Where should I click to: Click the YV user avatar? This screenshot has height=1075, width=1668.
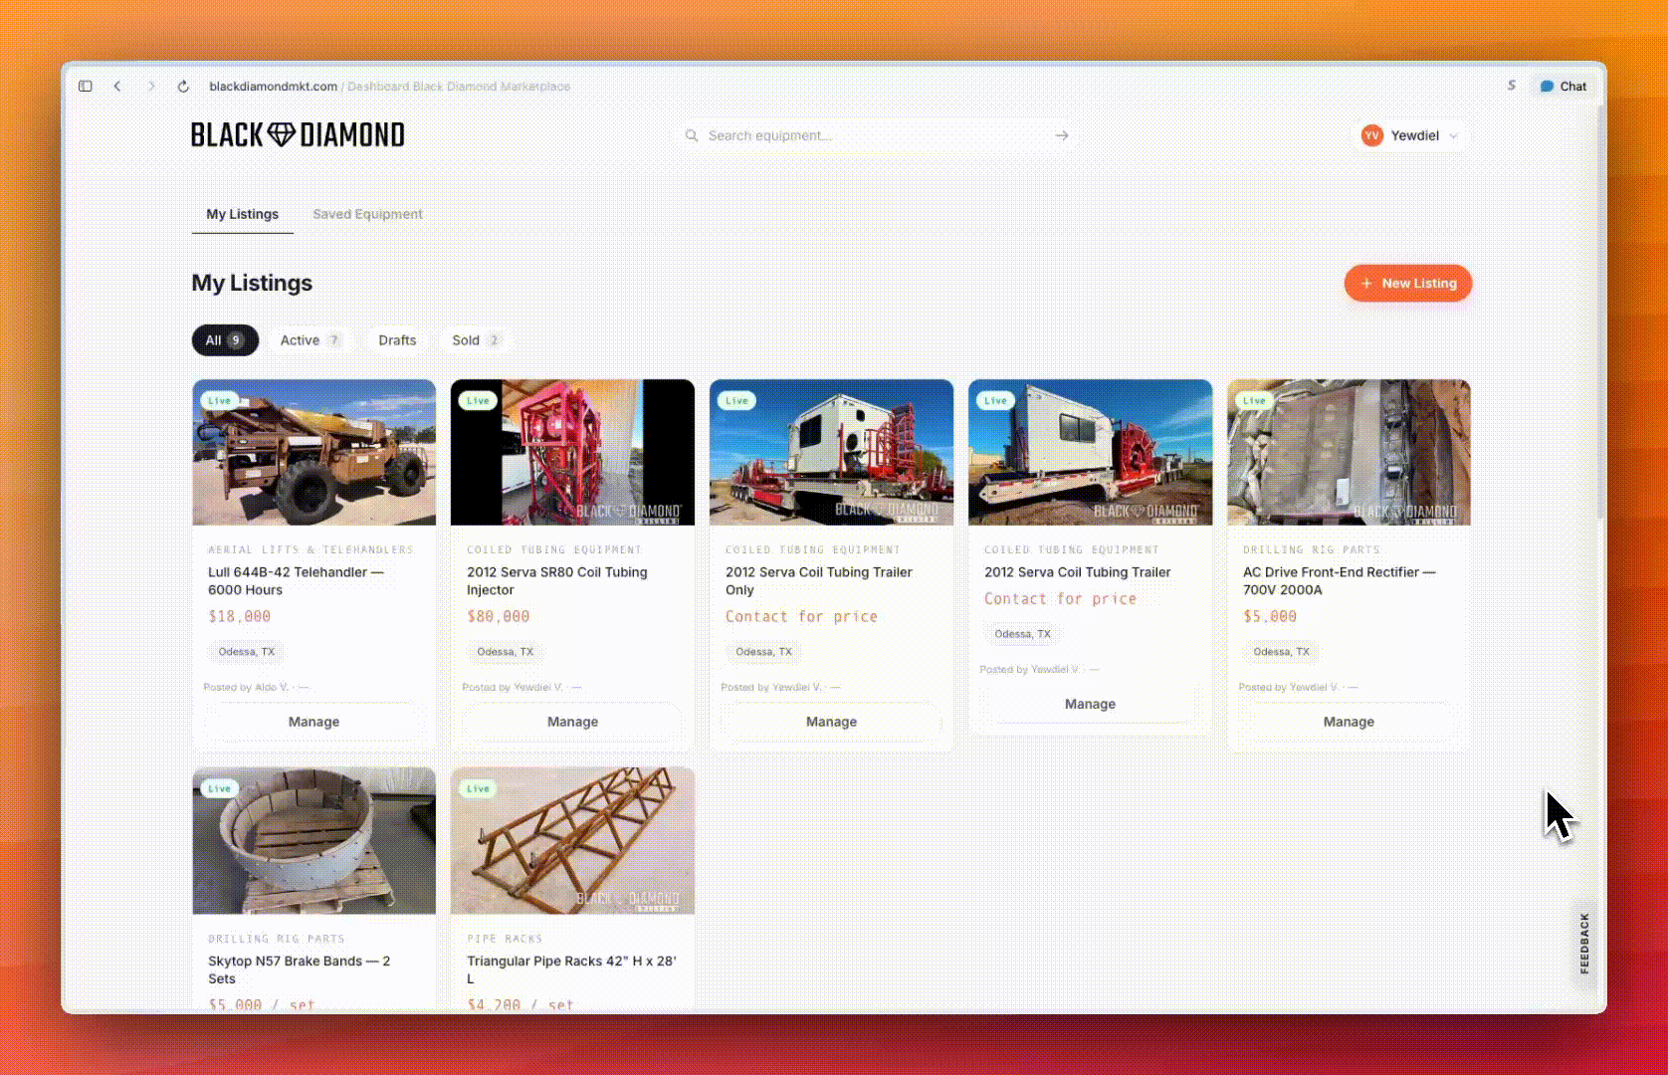[1372, 135]
